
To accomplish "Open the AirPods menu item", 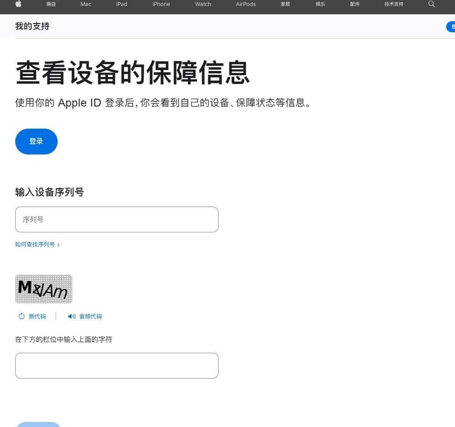I will pos(246,4).
